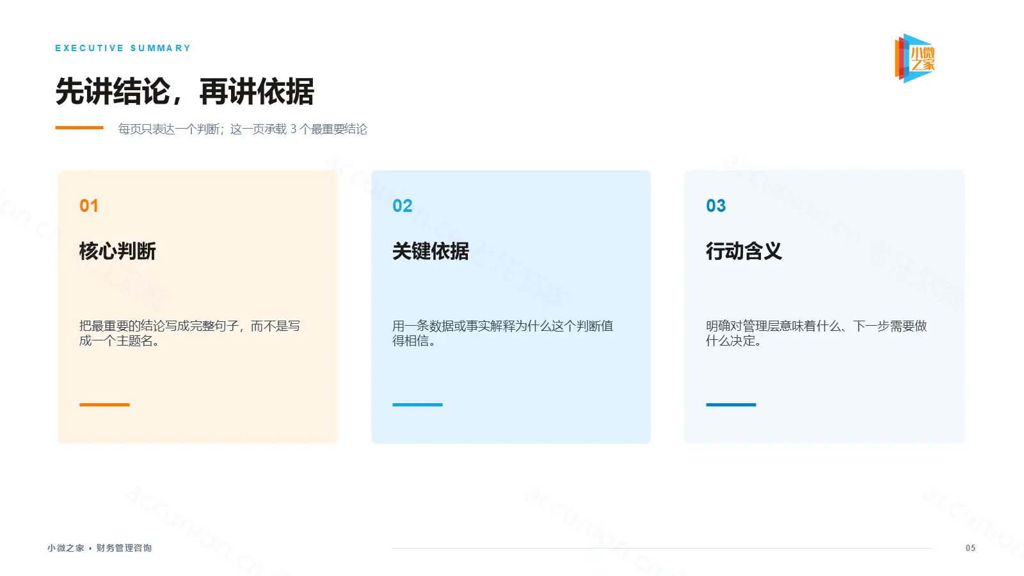
Task: Click the number 02 on blue card
Action: point(403,205)
